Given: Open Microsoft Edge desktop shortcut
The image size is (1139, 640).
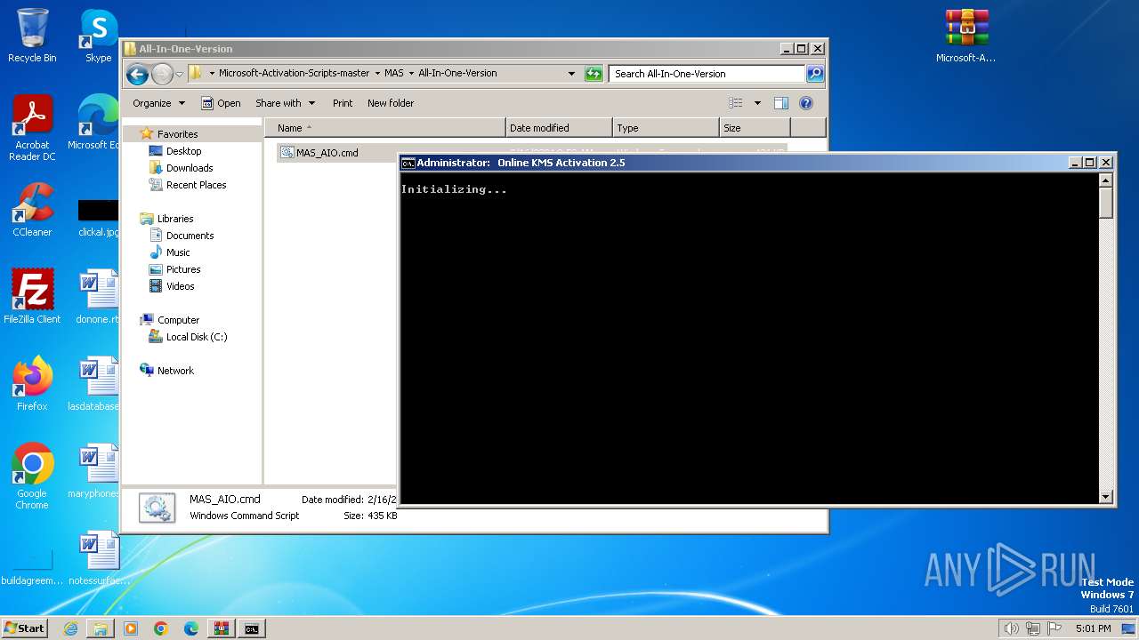Looking at the screenshot, I should coord(94,123).
